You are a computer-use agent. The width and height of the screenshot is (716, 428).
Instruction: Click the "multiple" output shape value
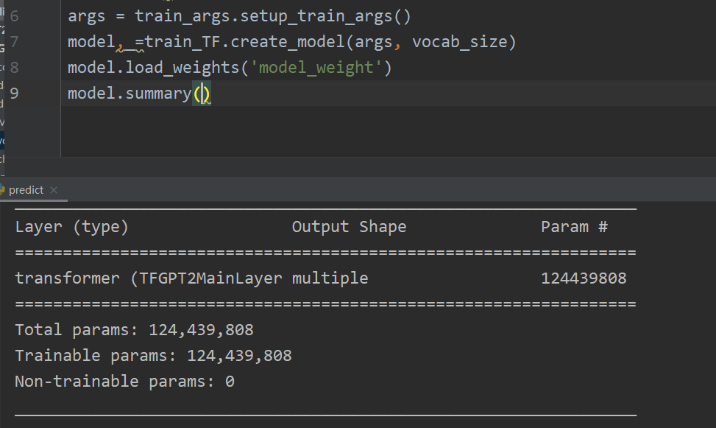(x=330, y=278)
